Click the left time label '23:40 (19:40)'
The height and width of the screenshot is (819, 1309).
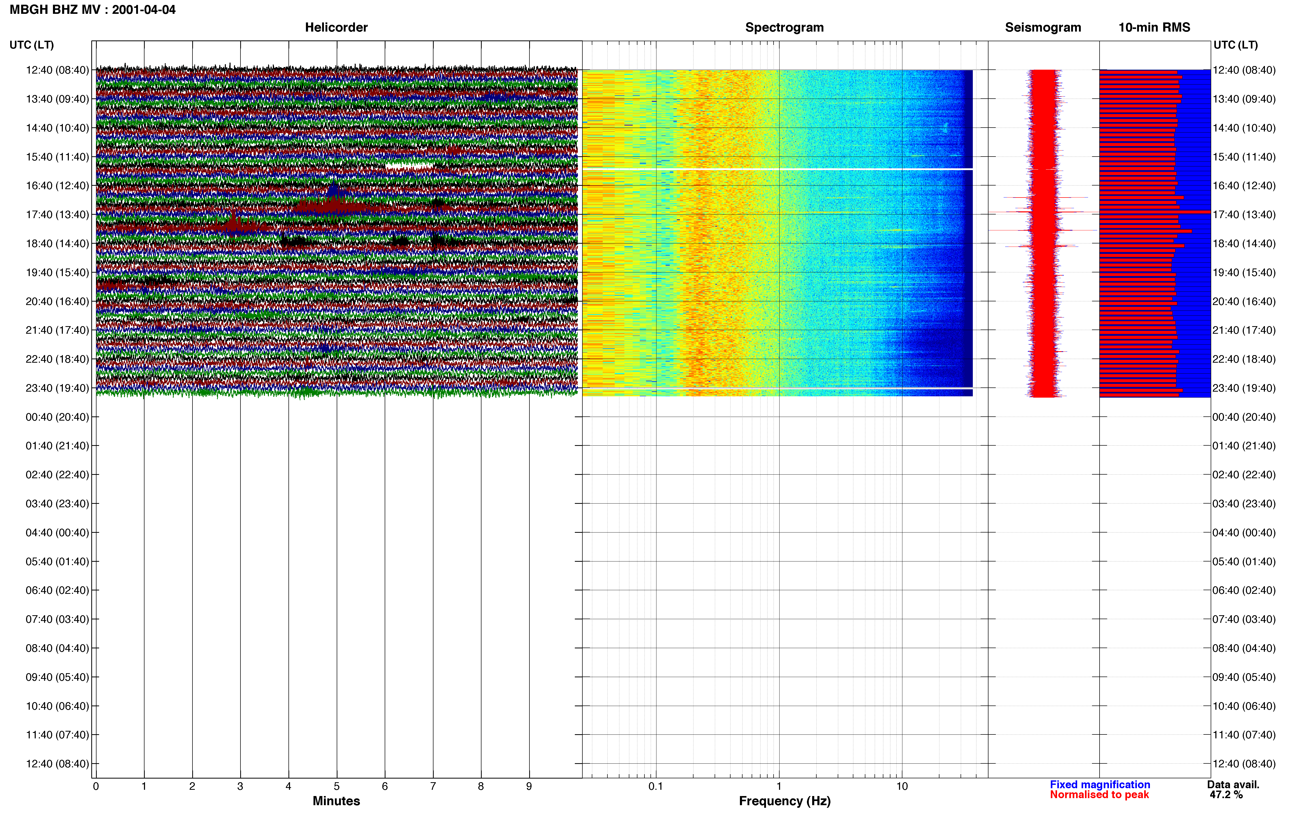(57, 388)
